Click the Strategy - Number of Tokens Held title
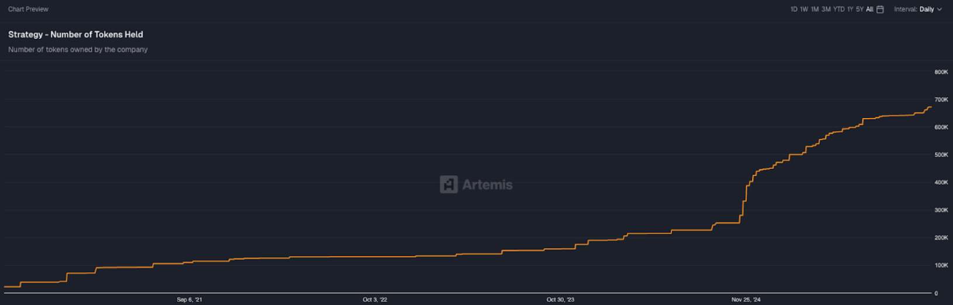 (75, 34)
